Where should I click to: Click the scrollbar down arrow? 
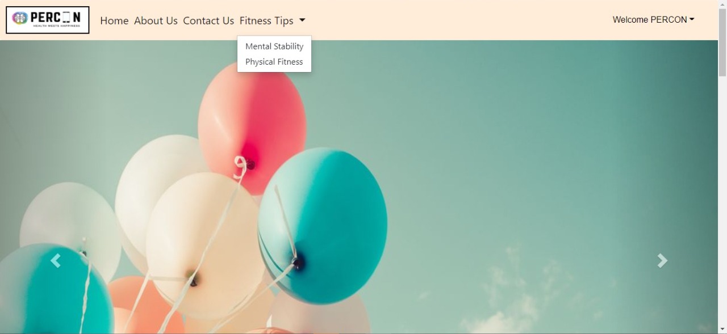coord(722,329)
